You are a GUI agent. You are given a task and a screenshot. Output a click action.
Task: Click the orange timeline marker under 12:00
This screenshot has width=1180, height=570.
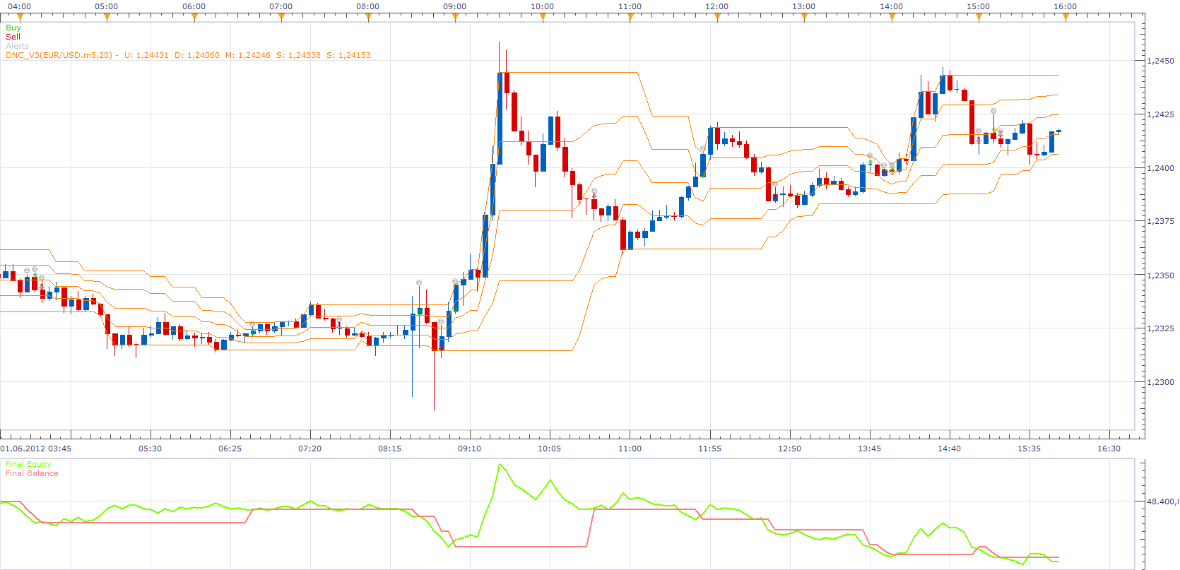coord(717,17)
